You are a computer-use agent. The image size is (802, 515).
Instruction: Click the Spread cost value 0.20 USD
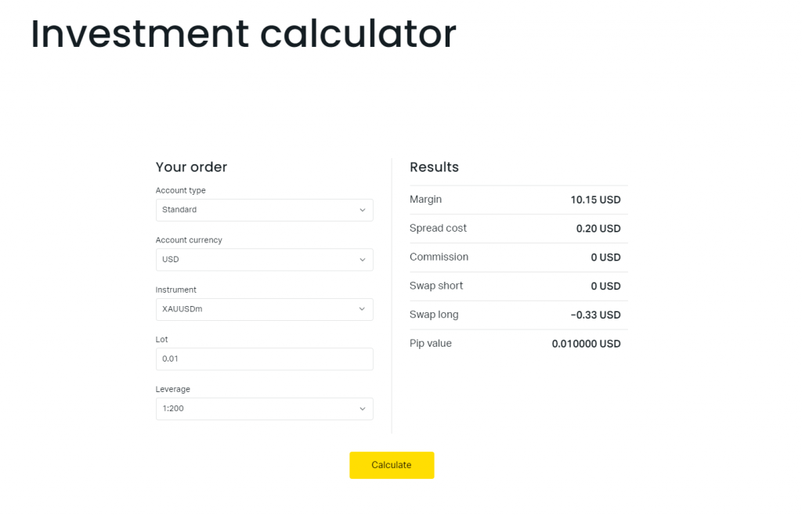tap(598, 229)
